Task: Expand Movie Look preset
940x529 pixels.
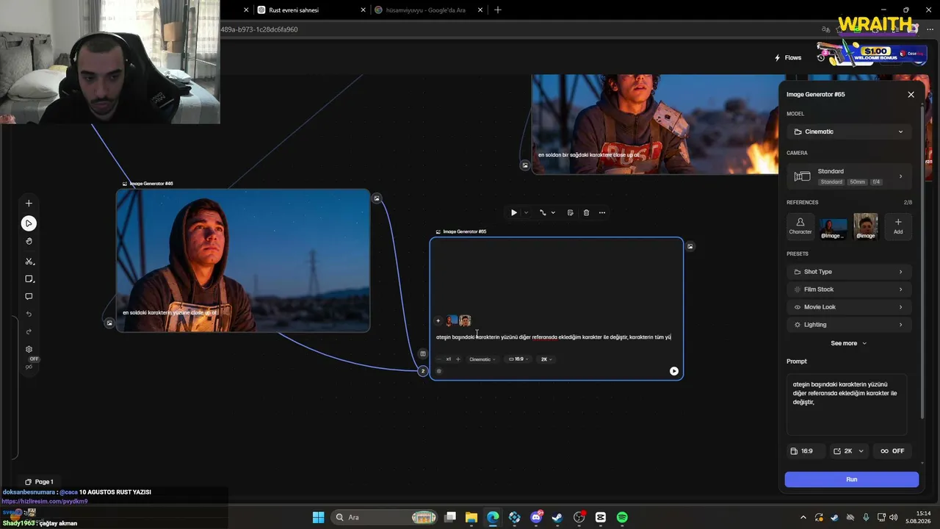Action: coord(849,307)
